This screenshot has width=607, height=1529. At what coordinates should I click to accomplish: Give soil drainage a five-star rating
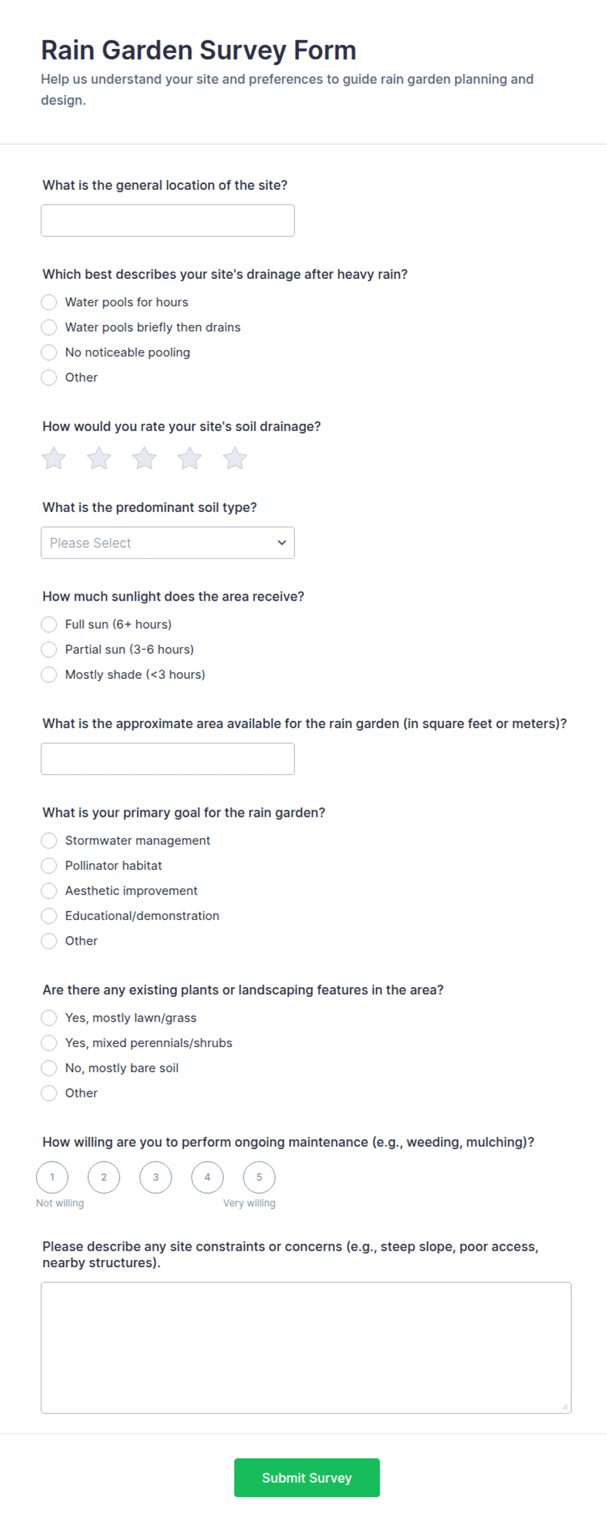coord(235,458)
